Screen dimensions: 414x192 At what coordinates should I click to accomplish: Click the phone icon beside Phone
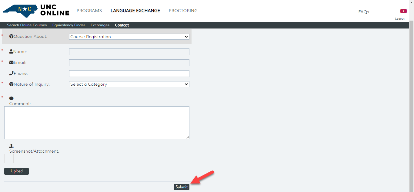coord(11,73)
